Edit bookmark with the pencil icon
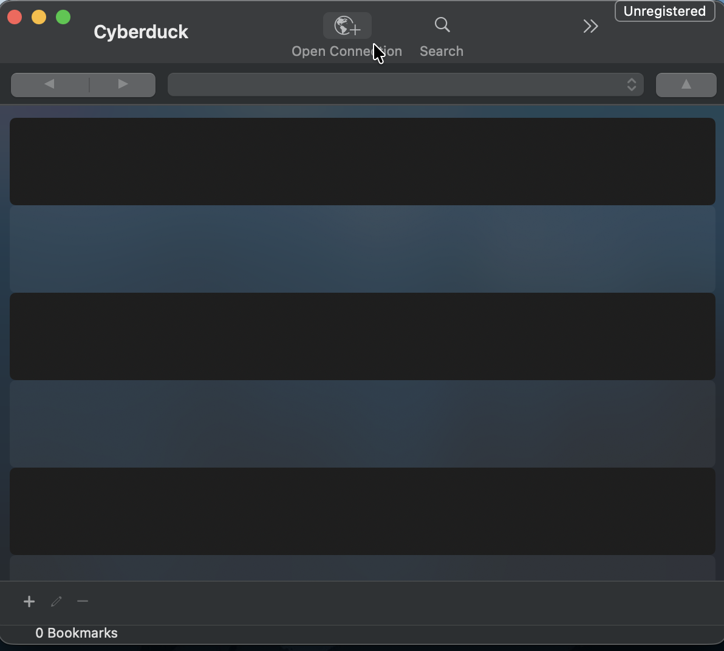The width and height of the screenshot is (724, 651). pyautogui.click(x=56, y=601)
